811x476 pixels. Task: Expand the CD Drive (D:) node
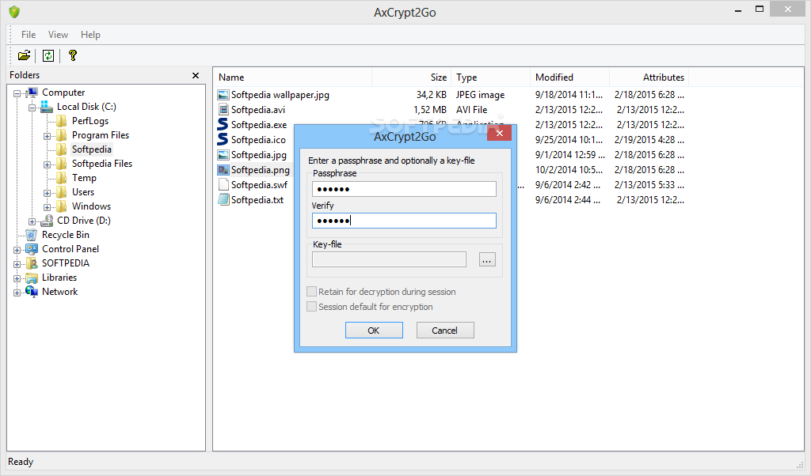[x=32, y=221]
